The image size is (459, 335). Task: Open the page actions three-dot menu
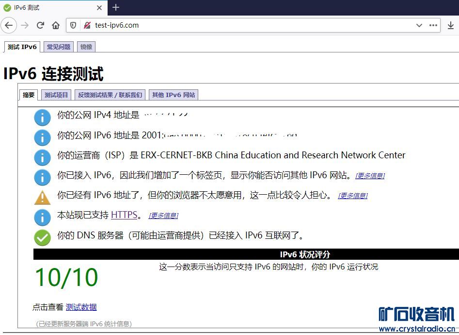tap(433, 25)
